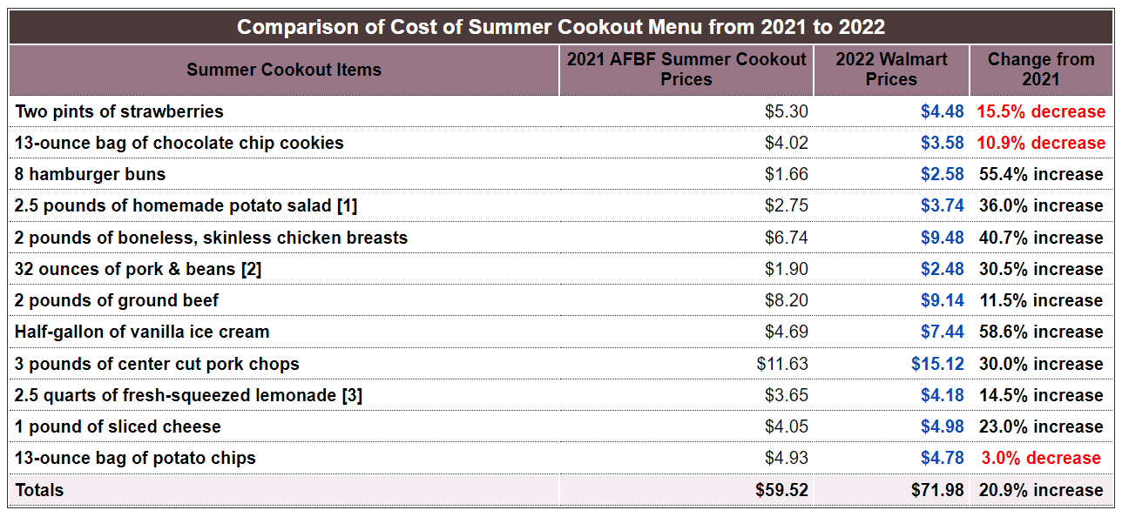This screenshot has height=517, width=1122.
Task: Click the $4.98 sliced cheese price link
Action: coord(942,426)
